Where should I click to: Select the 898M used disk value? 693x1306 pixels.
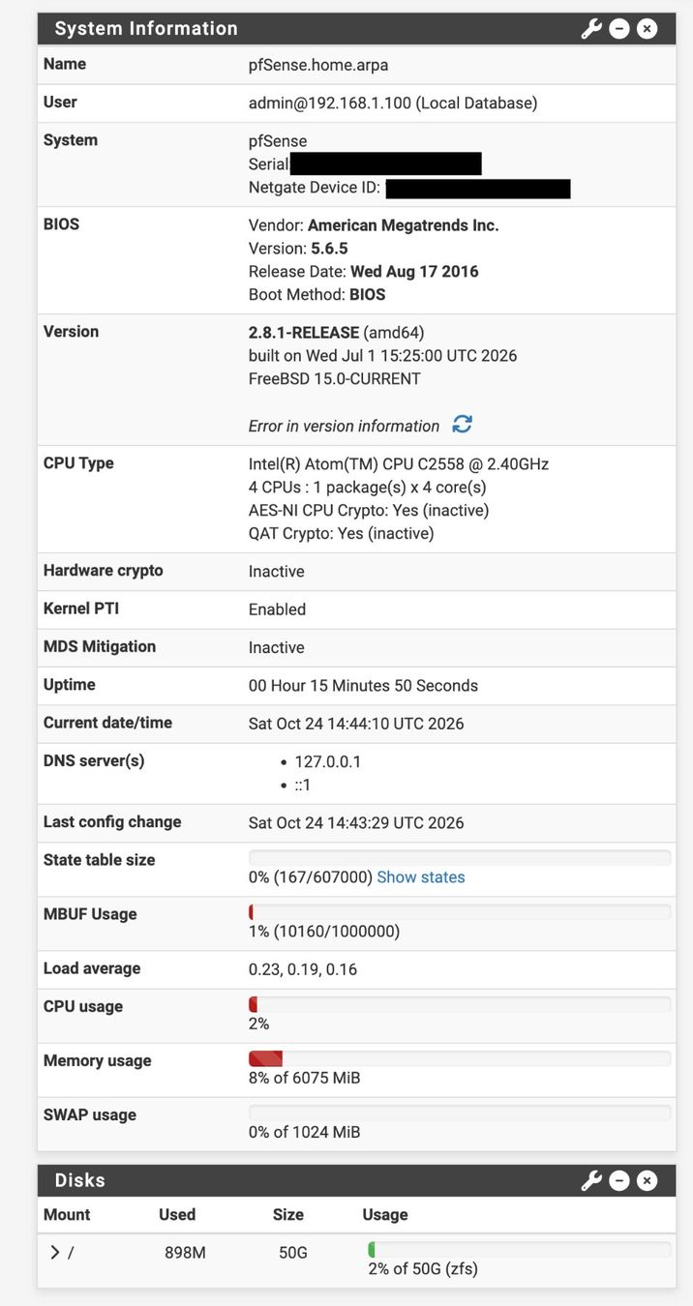[x=185, y=1253]
